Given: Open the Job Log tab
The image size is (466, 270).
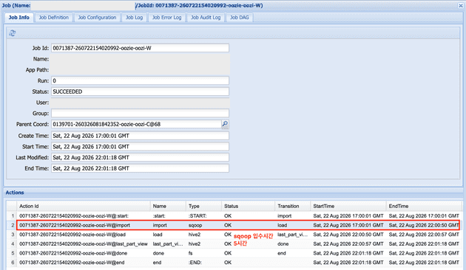Looking at the screenshot, I should point(135,18).
